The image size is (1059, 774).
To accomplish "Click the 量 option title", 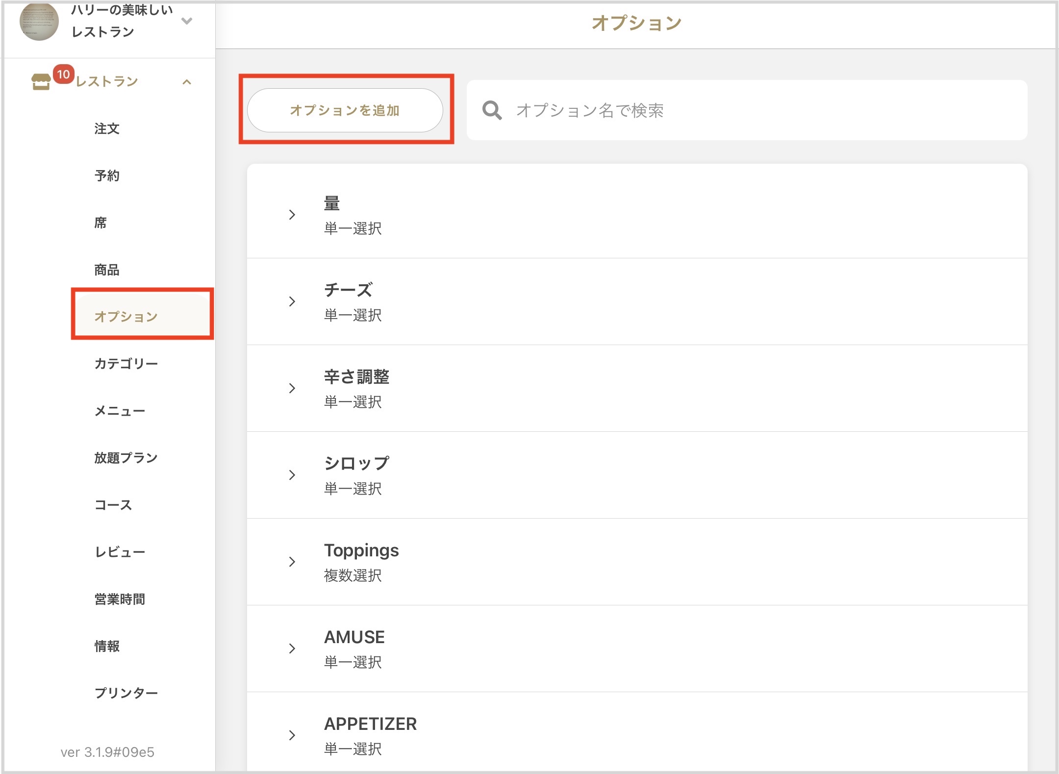I will click(x=332, y=203).
